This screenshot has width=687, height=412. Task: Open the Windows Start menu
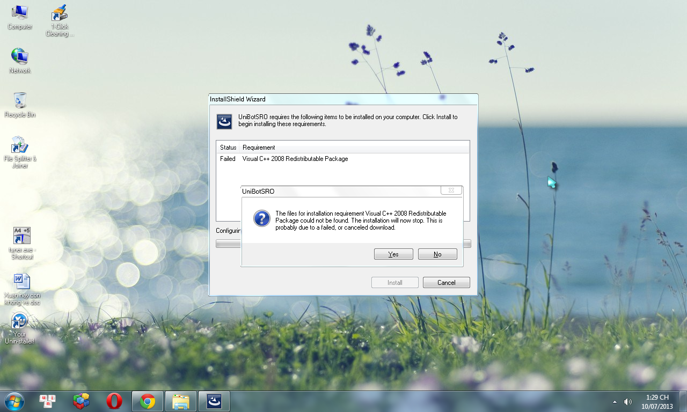click(14, 401)
